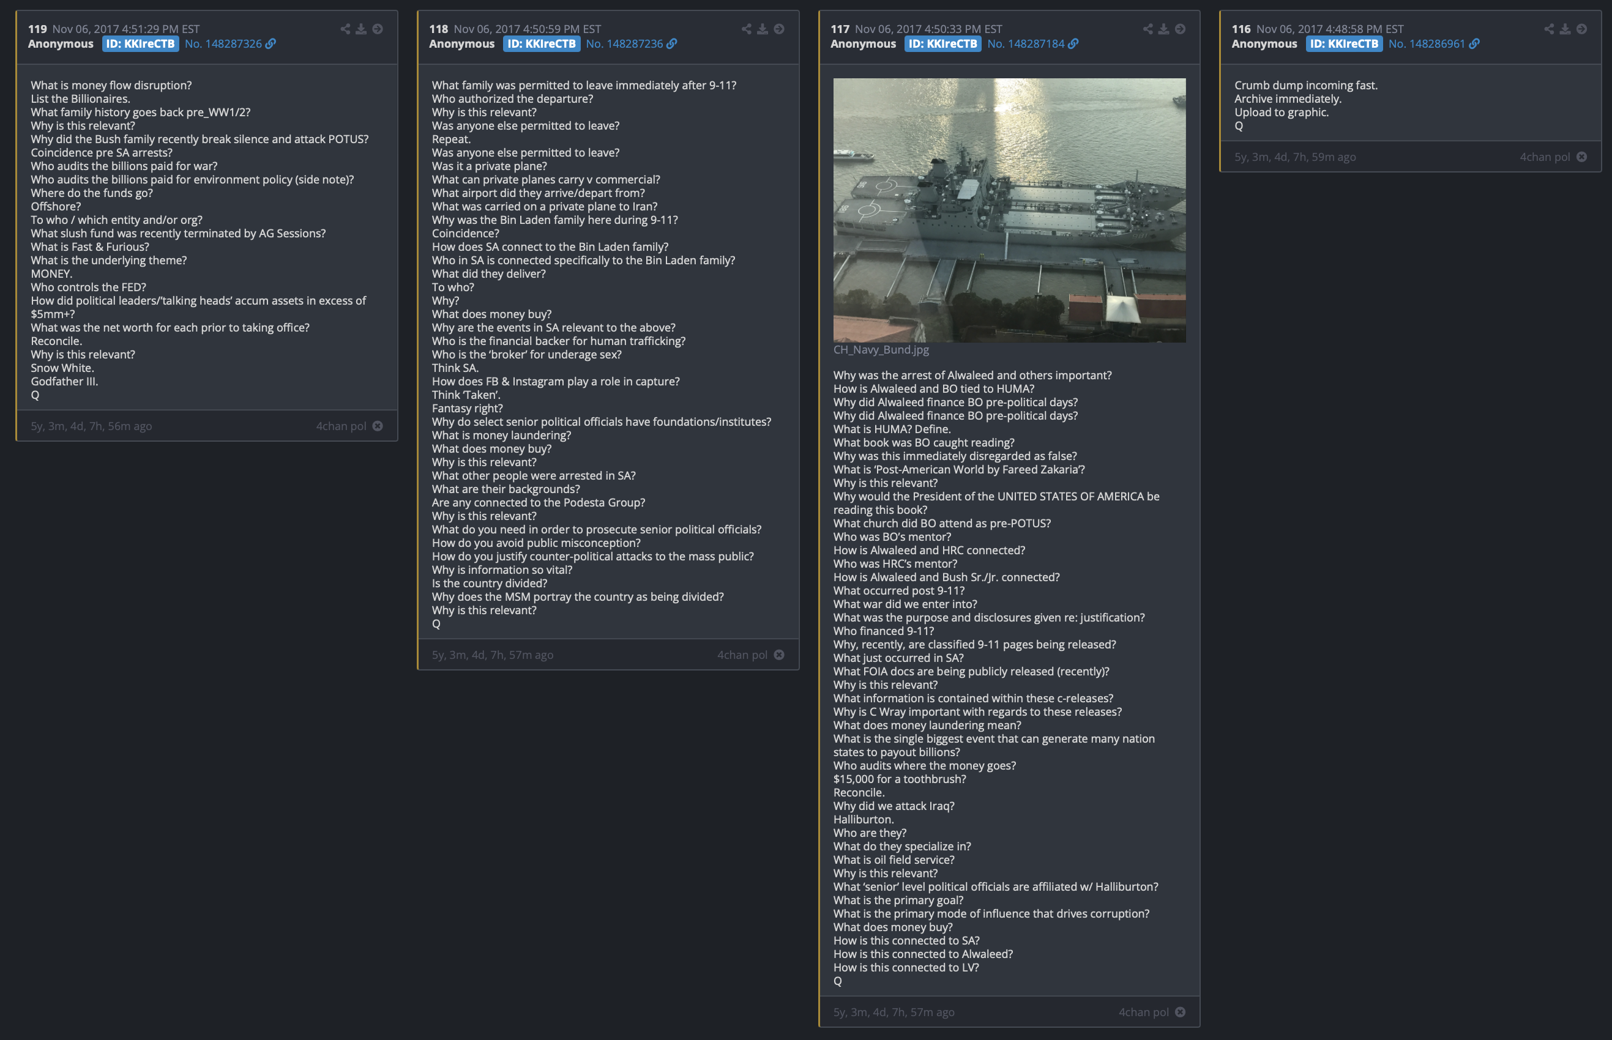The height and width of the screenshot is (1040, 1612).
Task: Share post 119 with the share icon
Action: coord(345,29)
